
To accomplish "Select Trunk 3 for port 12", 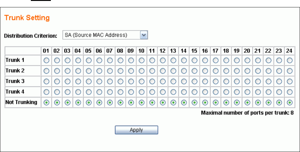I will coord(163,82).
